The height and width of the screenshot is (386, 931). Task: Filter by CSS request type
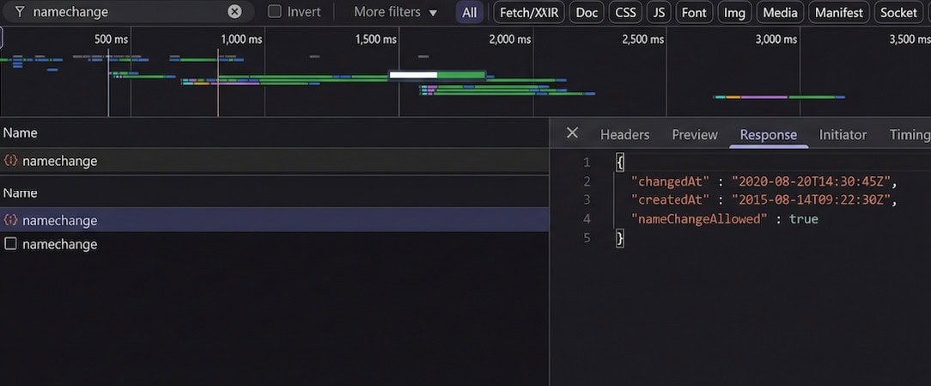625,12
